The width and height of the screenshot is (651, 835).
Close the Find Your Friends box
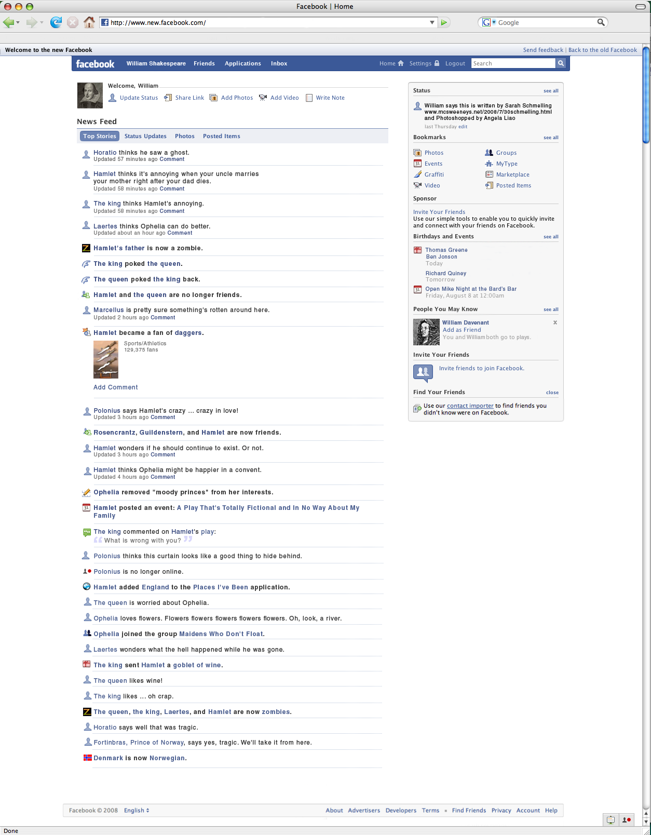(552, 393)
